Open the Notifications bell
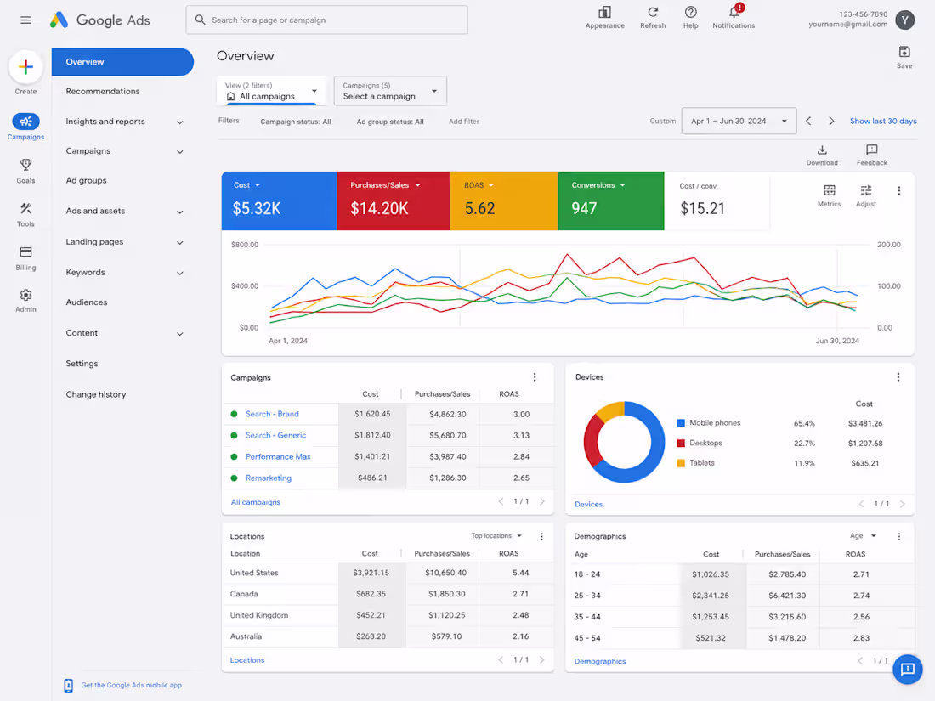Image resolution: width=935 pixels, height=701 pixels. [x=734, y=12]
